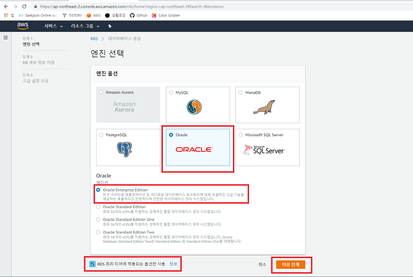Click the orange 다음 단계 button
The width and height of the screenshot is (413, 277).
291,265
